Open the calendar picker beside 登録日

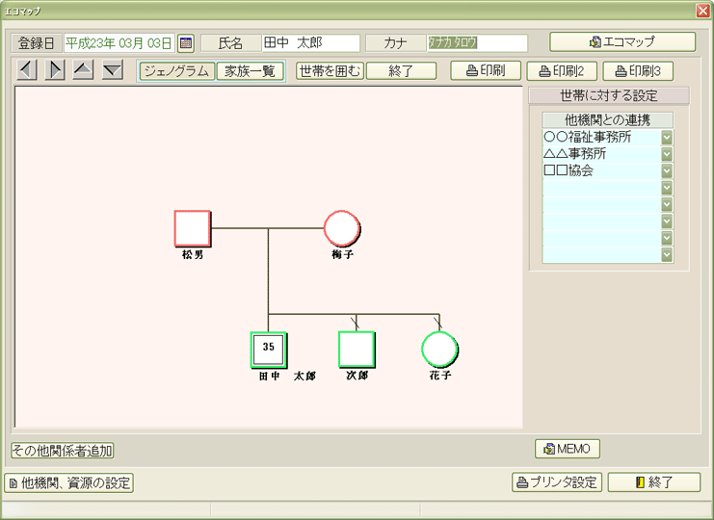pyautogui.click(x=186, y=43)
